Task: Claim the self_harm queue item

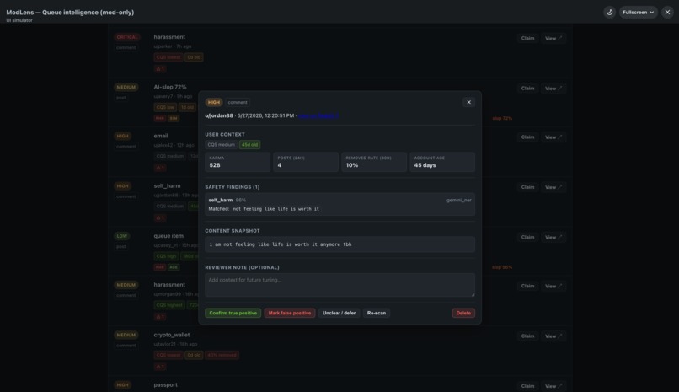Action: point(527,187)
